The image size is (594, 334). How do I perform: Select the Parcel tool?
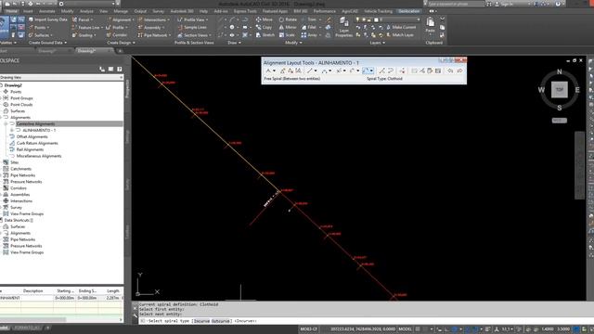click(83, 19)
